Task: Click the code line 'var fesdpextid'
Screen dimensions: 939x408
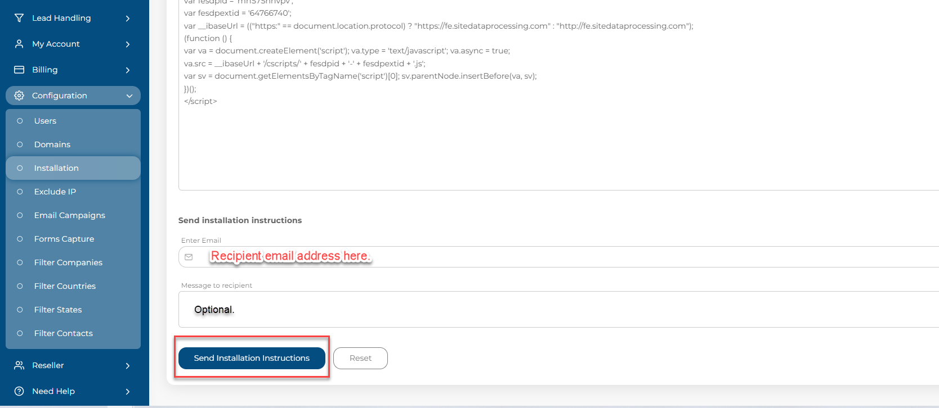Action: point(238,13)
